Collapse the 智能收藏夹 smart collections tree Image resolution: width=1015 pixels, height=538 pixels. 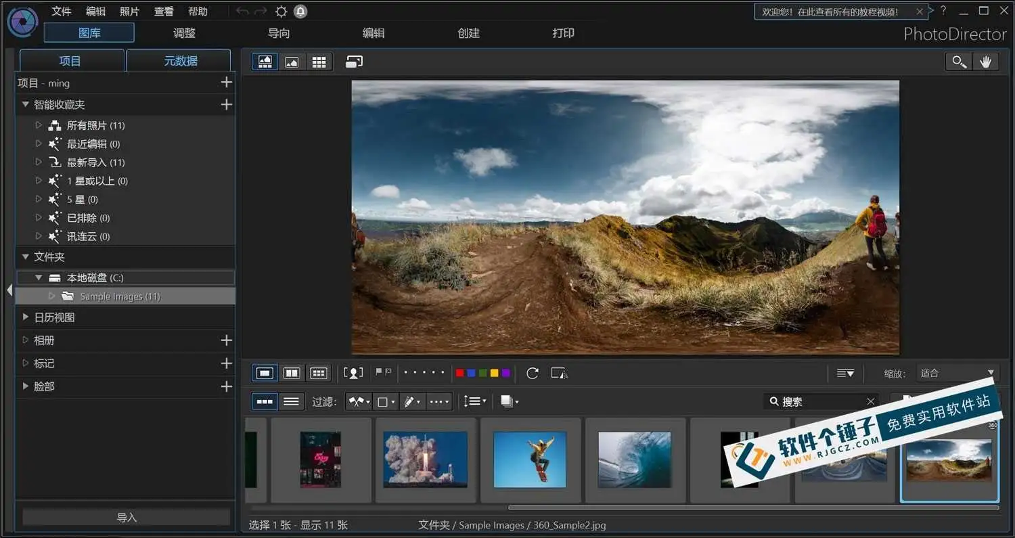[x=25, y=104]
